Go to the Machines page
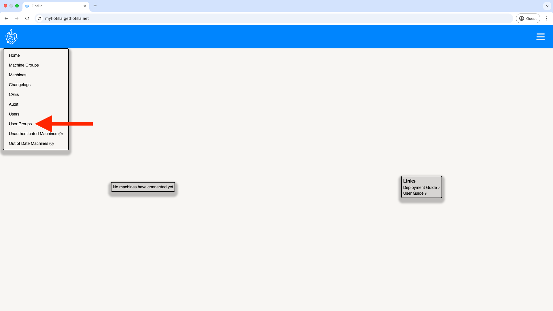The height and width of the screenshot is (311, 553). point(18,75)
